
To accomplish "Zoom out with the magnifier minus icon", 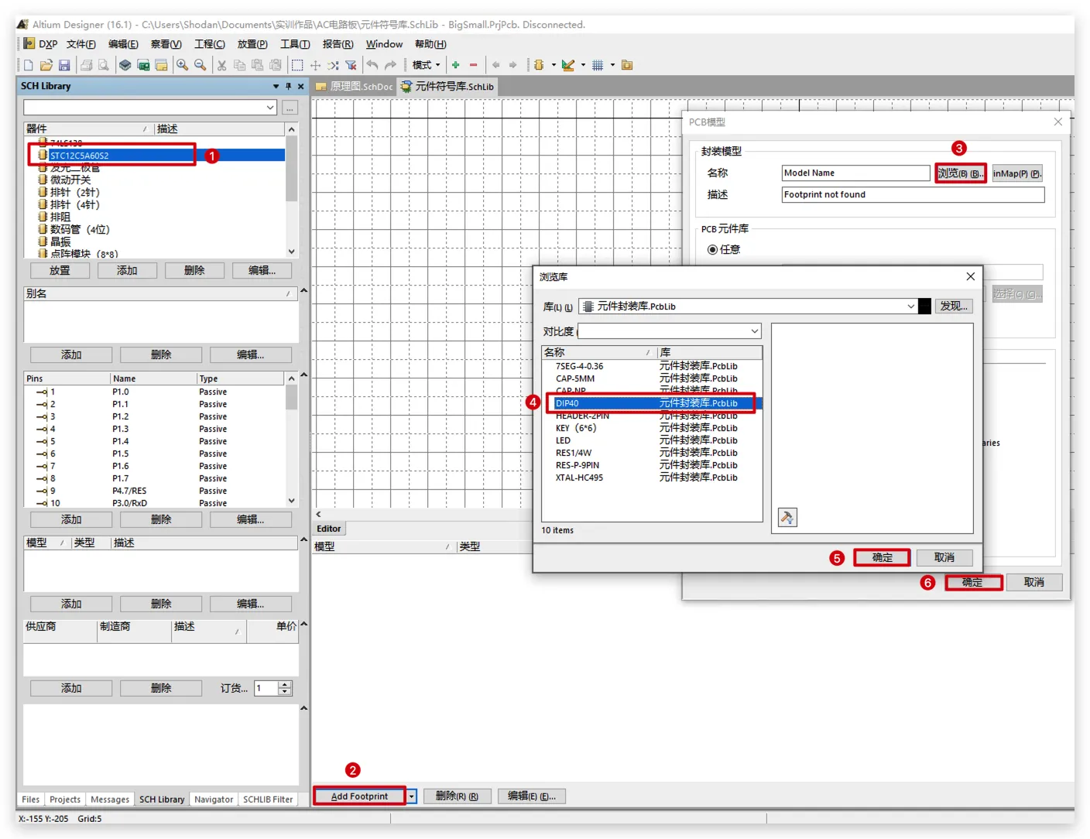I will point(200,65).
